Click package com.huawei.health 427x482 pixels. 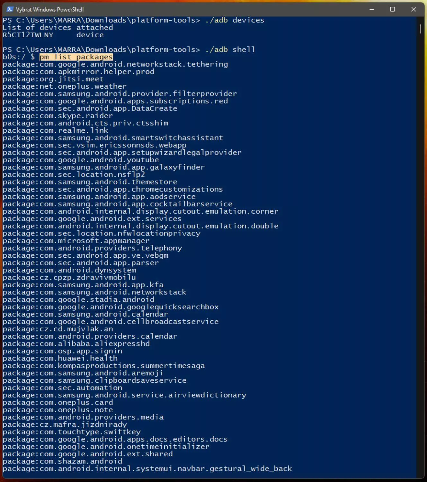[60, 358]
